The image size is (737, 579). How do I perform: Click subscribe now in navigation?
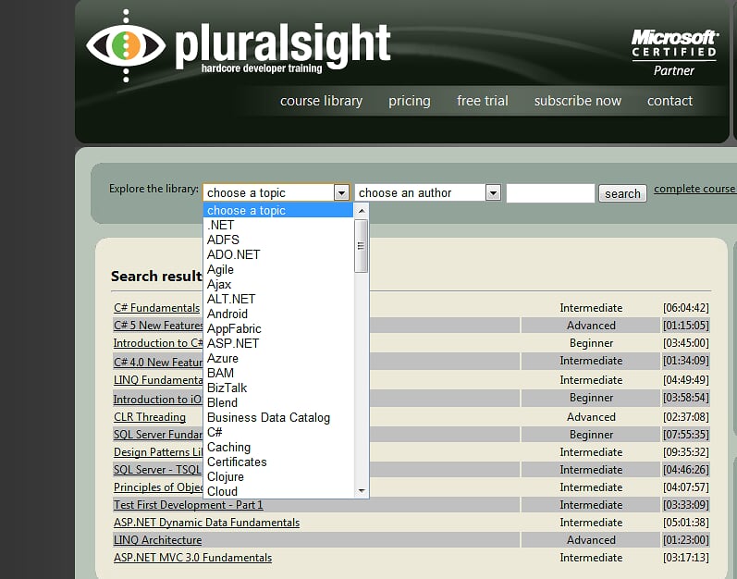(x=578, y=101)
